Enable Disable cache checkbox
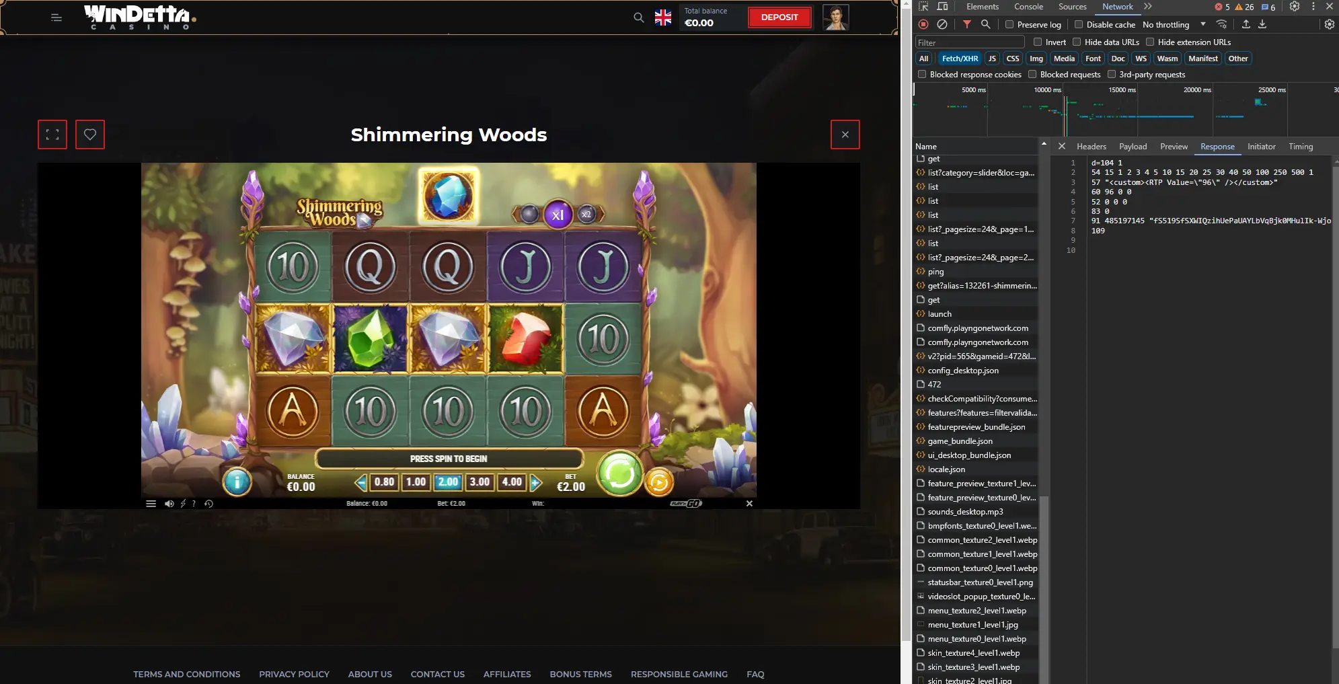The height and width of the screenshot is (684, 1339). 1079,24
